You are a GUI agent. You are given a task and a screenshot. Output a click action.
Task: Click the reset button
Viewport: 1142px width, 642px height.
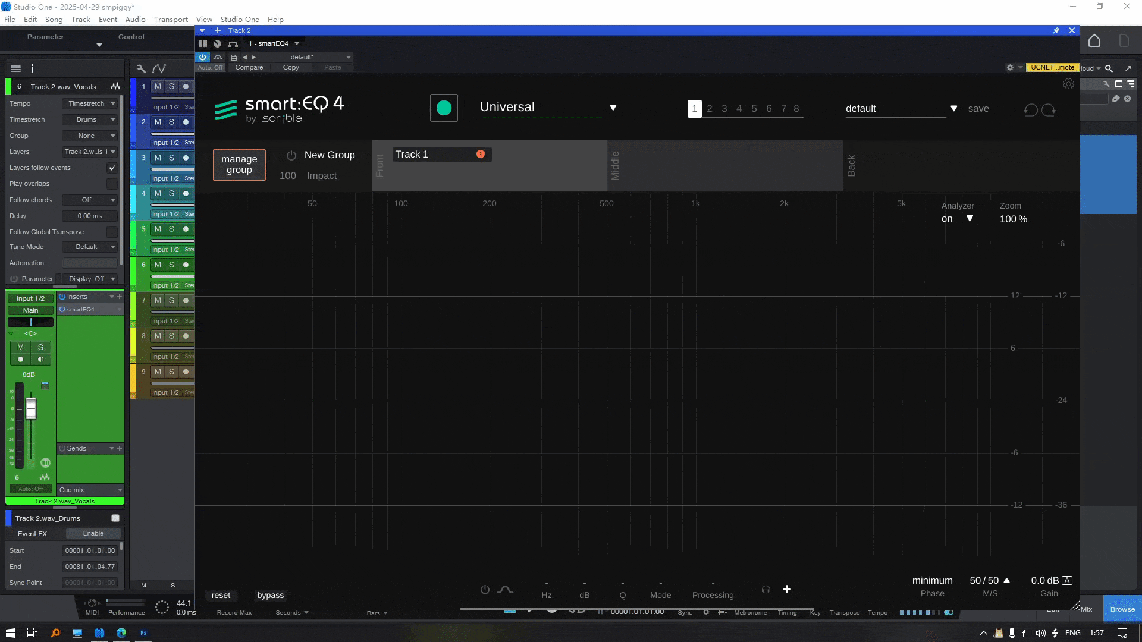pos(221,595)
